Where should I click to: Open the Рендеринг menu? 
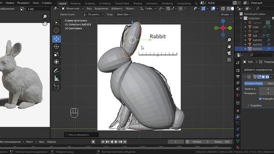coord(23,3)
